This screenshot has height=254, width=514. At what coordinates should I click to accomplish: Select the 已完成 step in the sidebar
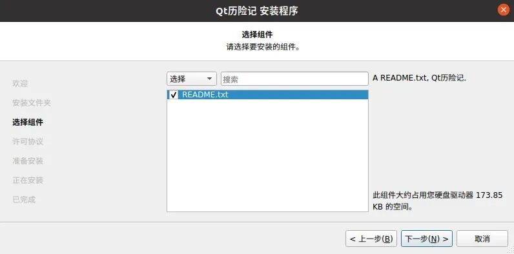pos(24,200)
